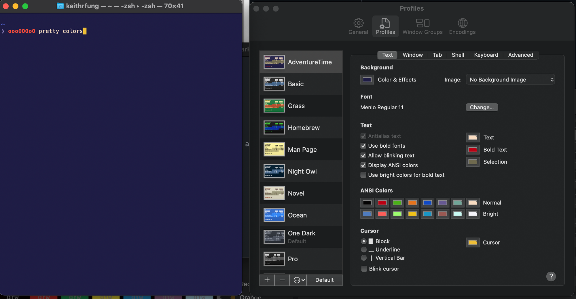Screen dimensions: 576x299
Task: Open the Encodings preferences pane
Action: (x=462, y=26)
